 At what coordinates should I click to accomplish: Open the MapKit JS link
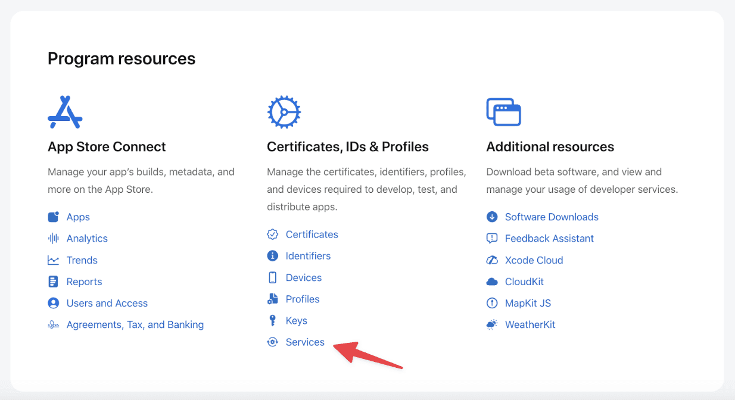[528, 303]
